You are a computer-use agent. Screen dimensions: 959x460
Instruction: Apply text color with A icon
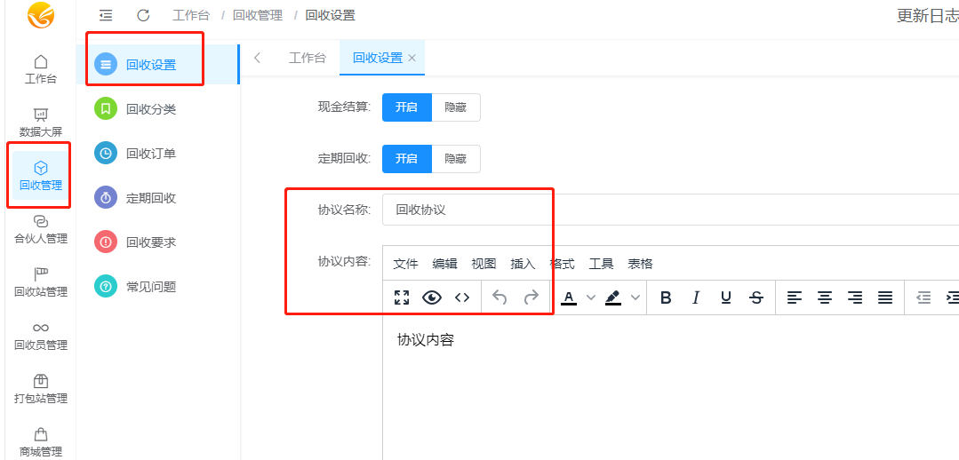pyautogui.click(x=569, y=297)
